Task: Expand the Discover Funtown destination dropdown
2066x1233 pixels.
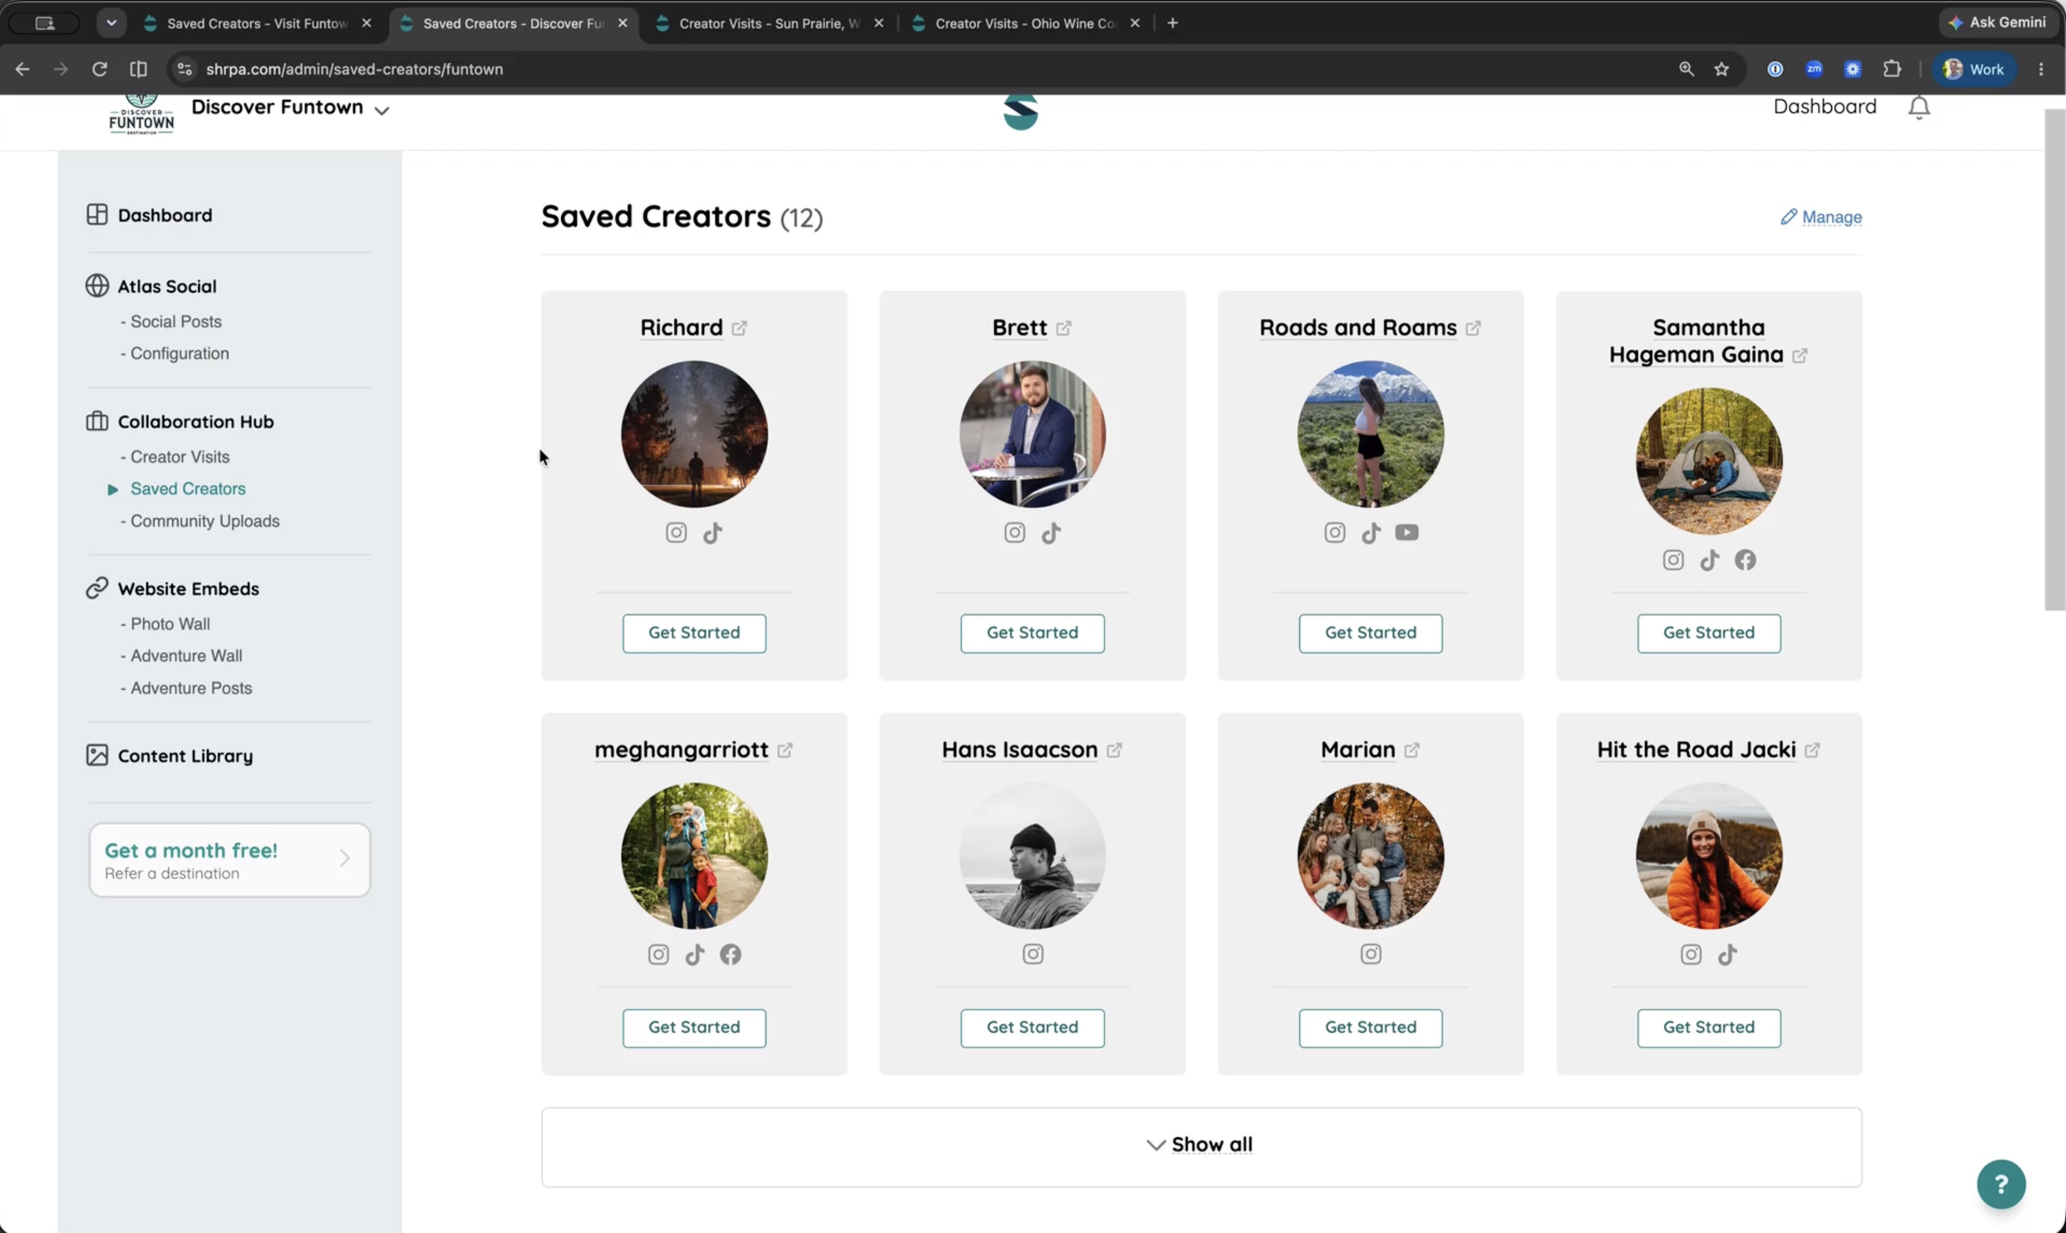Action: (382, 110)
